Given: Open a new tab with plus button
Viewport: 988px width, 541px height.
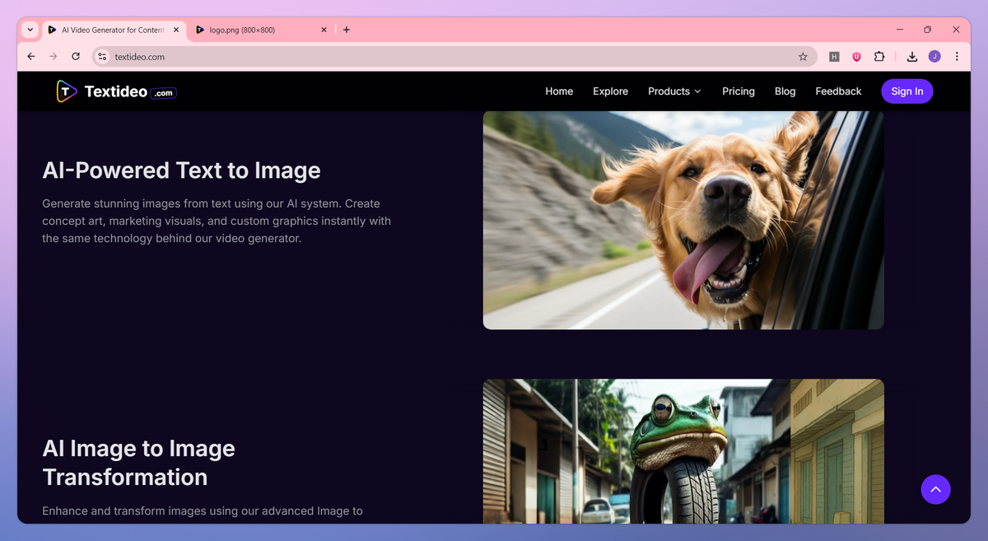Looking at the screenshot, I should (347, 30).
